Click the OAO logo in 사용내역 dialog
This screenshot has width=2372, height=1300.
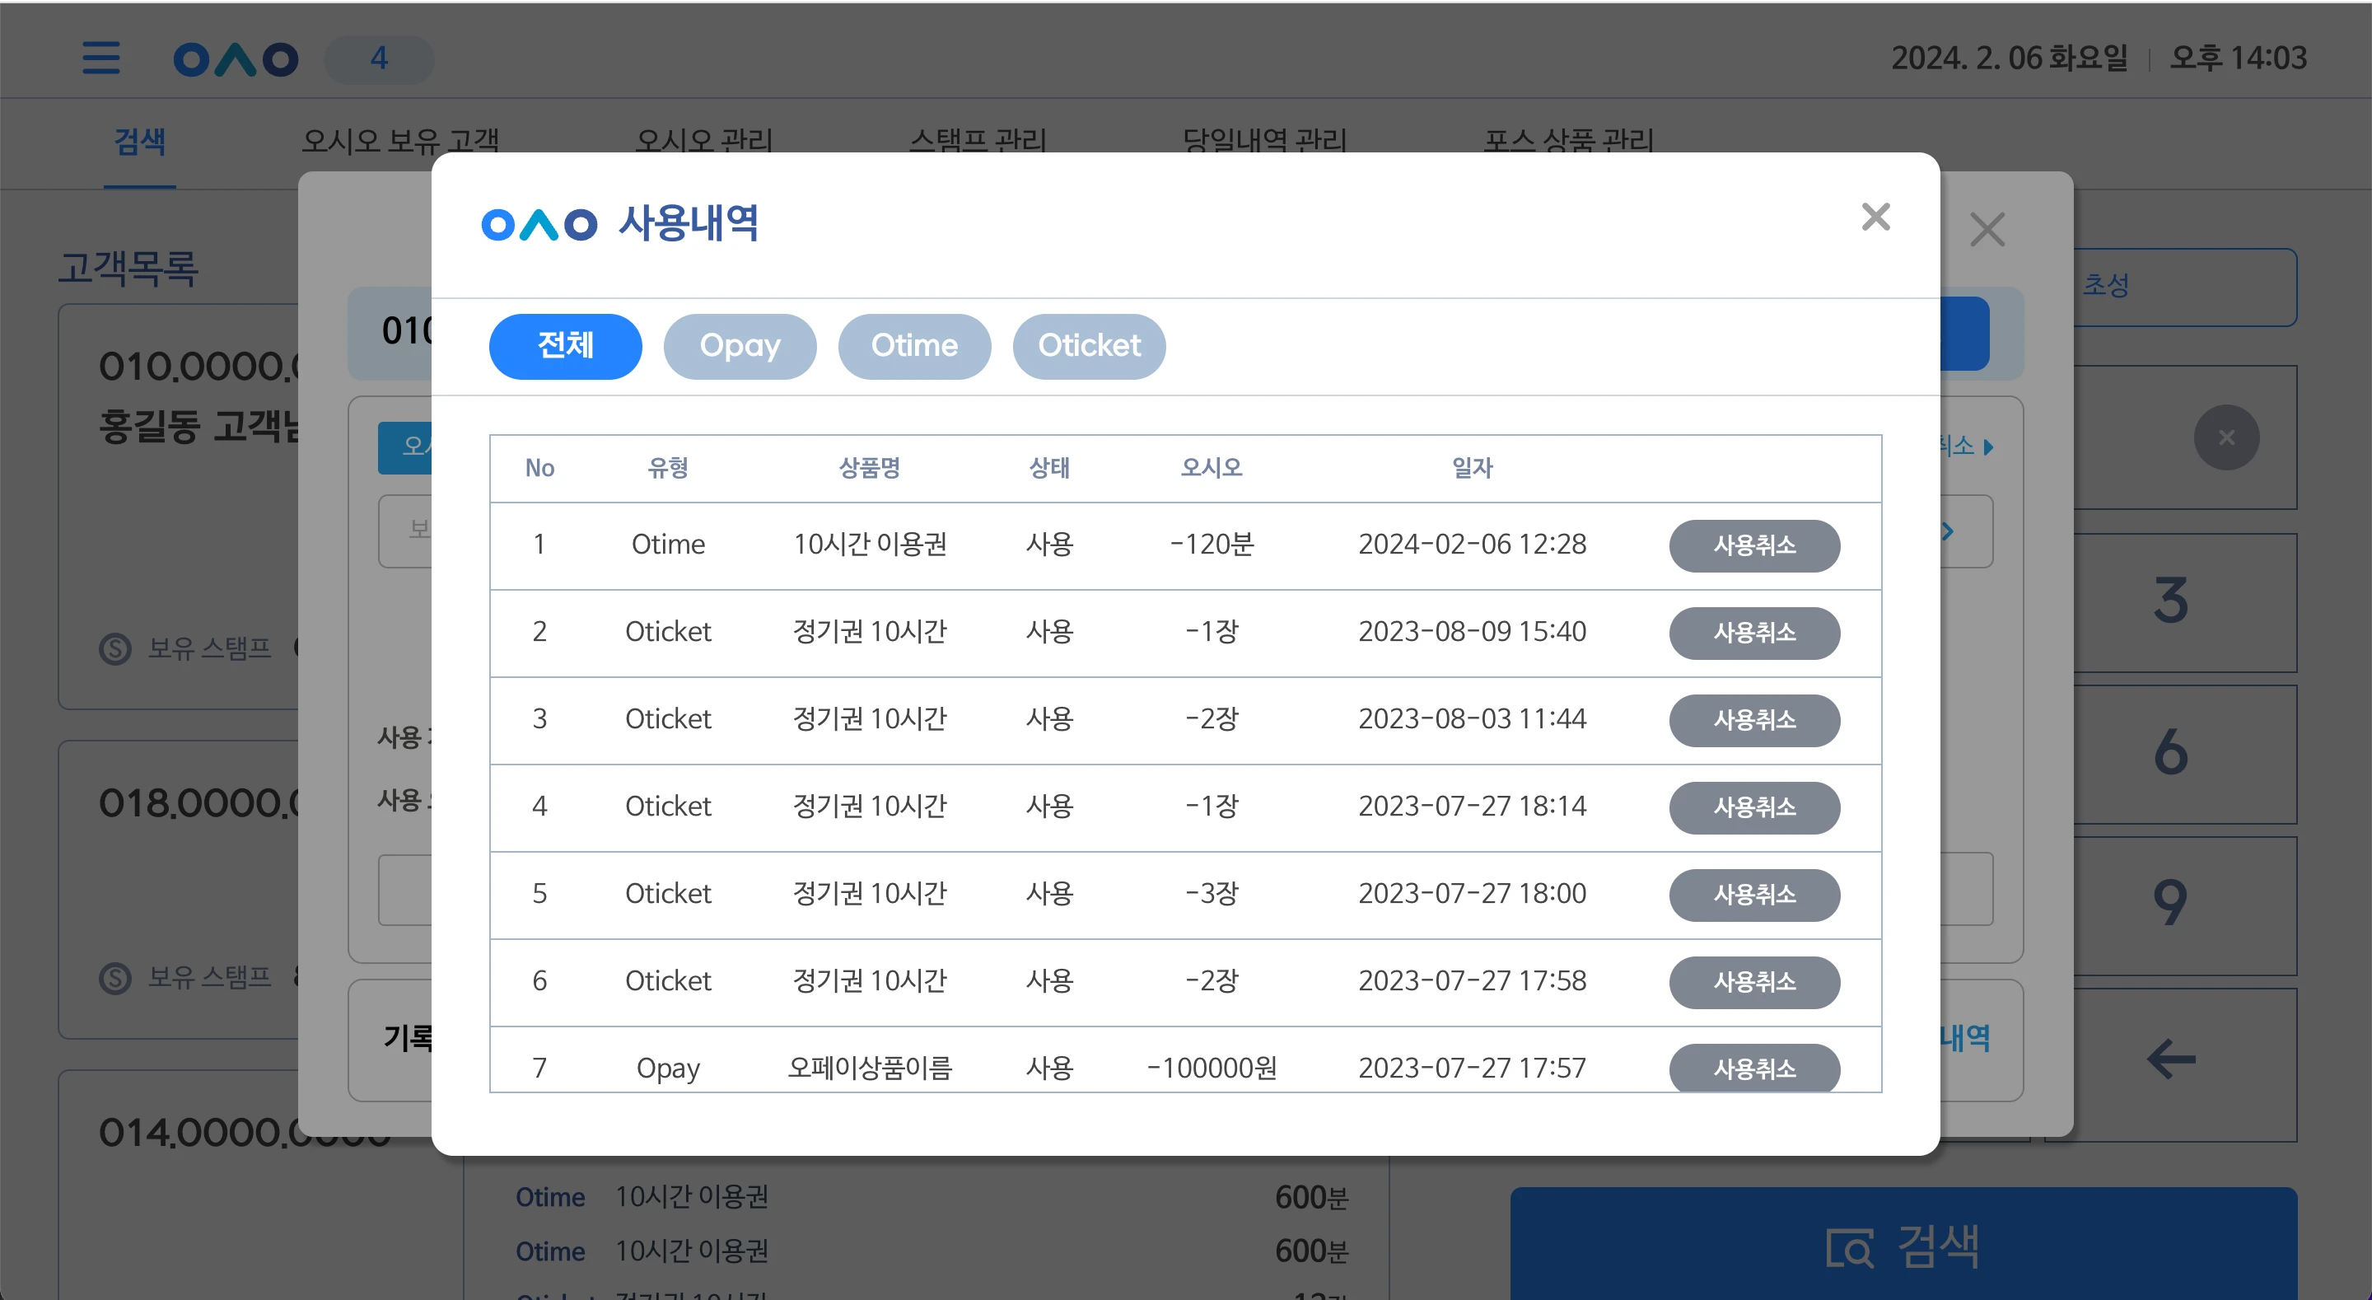click(x=539, y=224)
